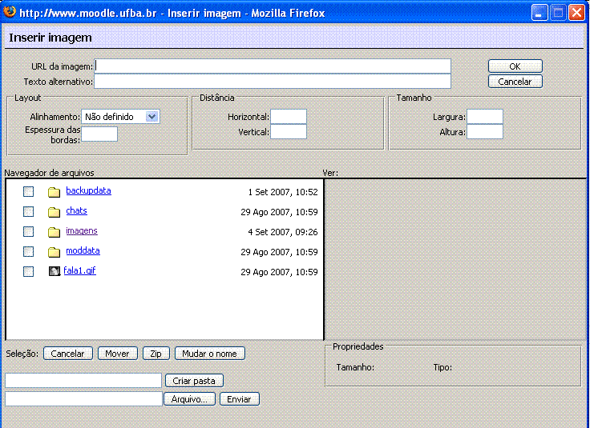Click the Arquivo... browse button
The width and height of the screenshot is (590, 428).
pyautogui.click(x=189, y=399)
